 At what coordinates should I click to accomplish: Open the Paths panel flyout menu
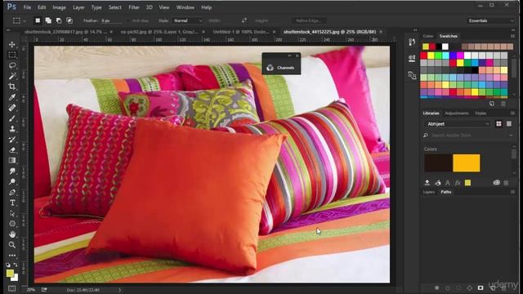tap(512, 192)
